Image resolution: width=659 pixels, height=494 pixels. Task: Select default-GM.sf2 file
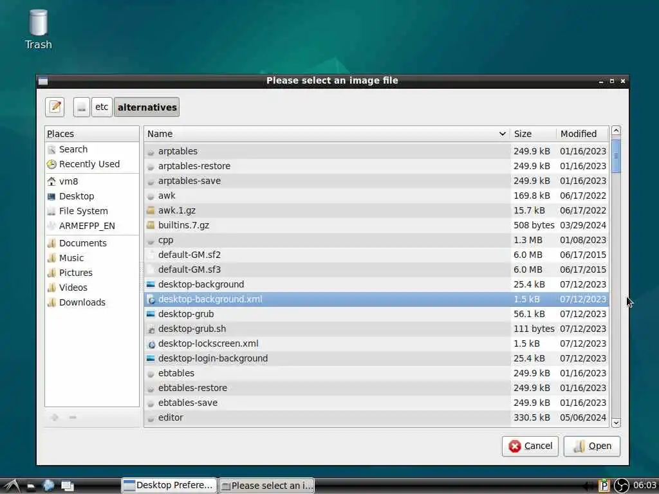click(376, 255)
